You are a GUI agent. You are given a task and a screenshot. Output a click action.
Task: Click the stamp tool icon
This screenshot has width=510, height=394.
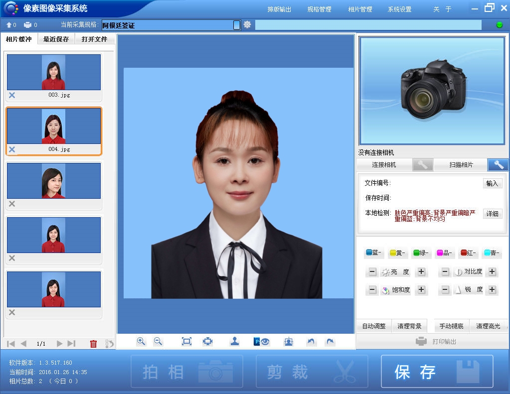click(234, 341)
